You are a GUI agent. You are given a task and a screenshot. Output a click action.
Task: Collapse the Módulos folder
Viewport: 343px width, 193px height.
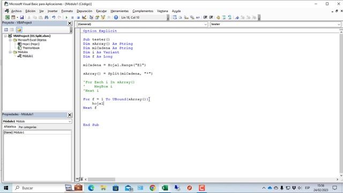coord(10,52)
